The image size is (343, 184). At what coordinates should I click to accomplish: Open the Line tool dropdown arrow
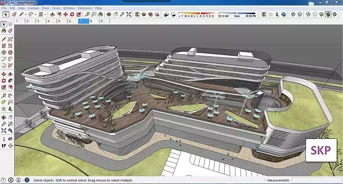25,15
